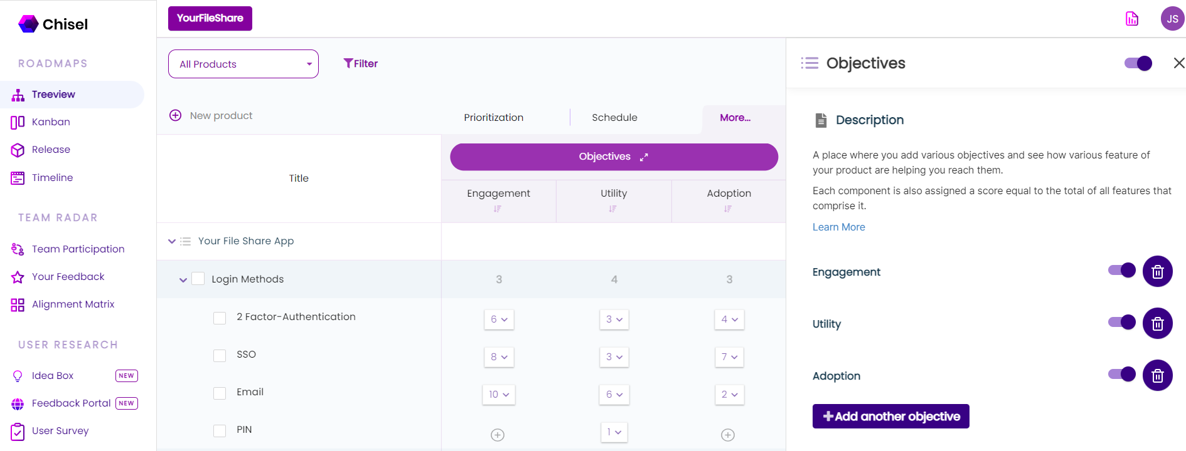Delete the Engagement objective using its trash icon
Viewport: 1186px width, 451px height.
pos(1157,272)
